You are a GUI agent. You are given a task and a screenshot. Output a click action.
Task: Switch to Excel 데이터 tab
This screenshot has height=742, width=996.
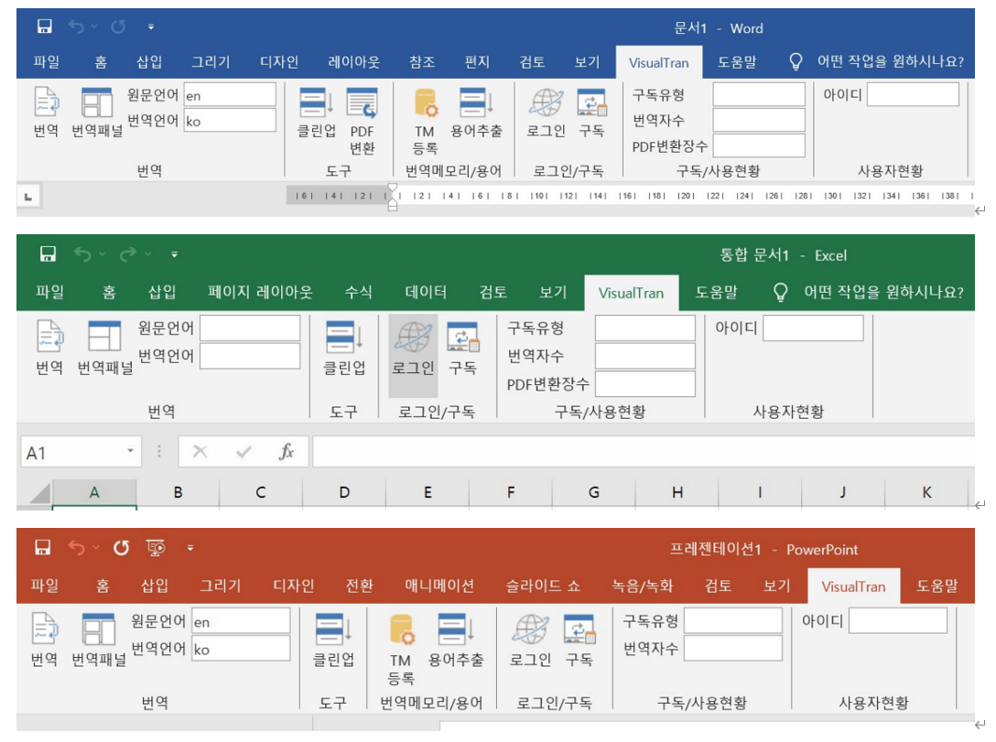tap(426, 292)
